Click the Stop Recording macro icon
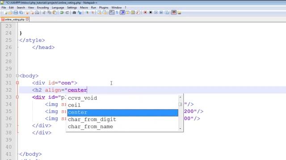The image size is (286, 160). click(x=151, y=12)
